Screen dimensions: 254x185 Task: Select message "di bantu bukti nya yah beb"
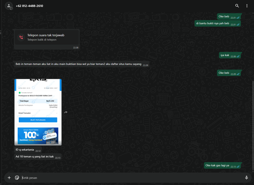pyautogui.click(x=217, y=23)
